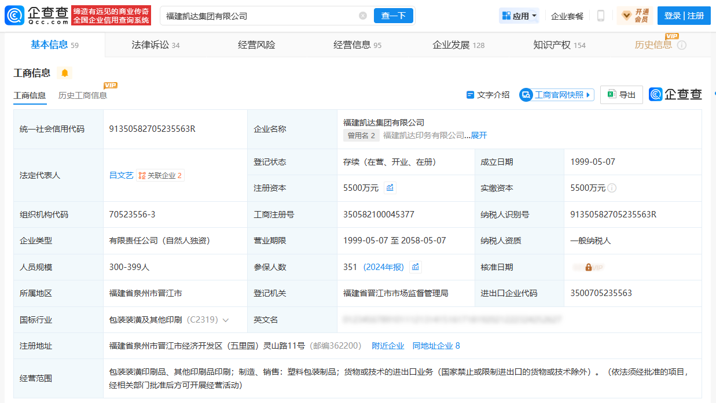Image resolution: width=716 pixels, height=403 pixels.
Task: Switch to the 知识产权 tab
Action: coord(559,45)
